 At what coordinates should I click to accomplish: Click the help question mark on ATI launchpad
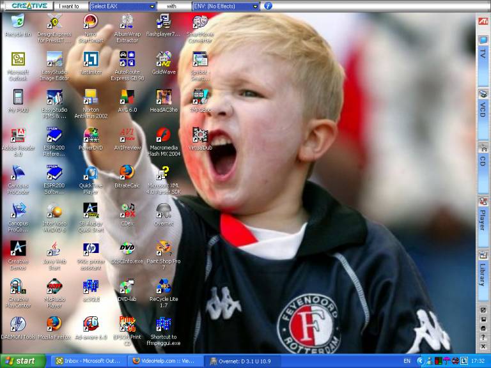483,337
